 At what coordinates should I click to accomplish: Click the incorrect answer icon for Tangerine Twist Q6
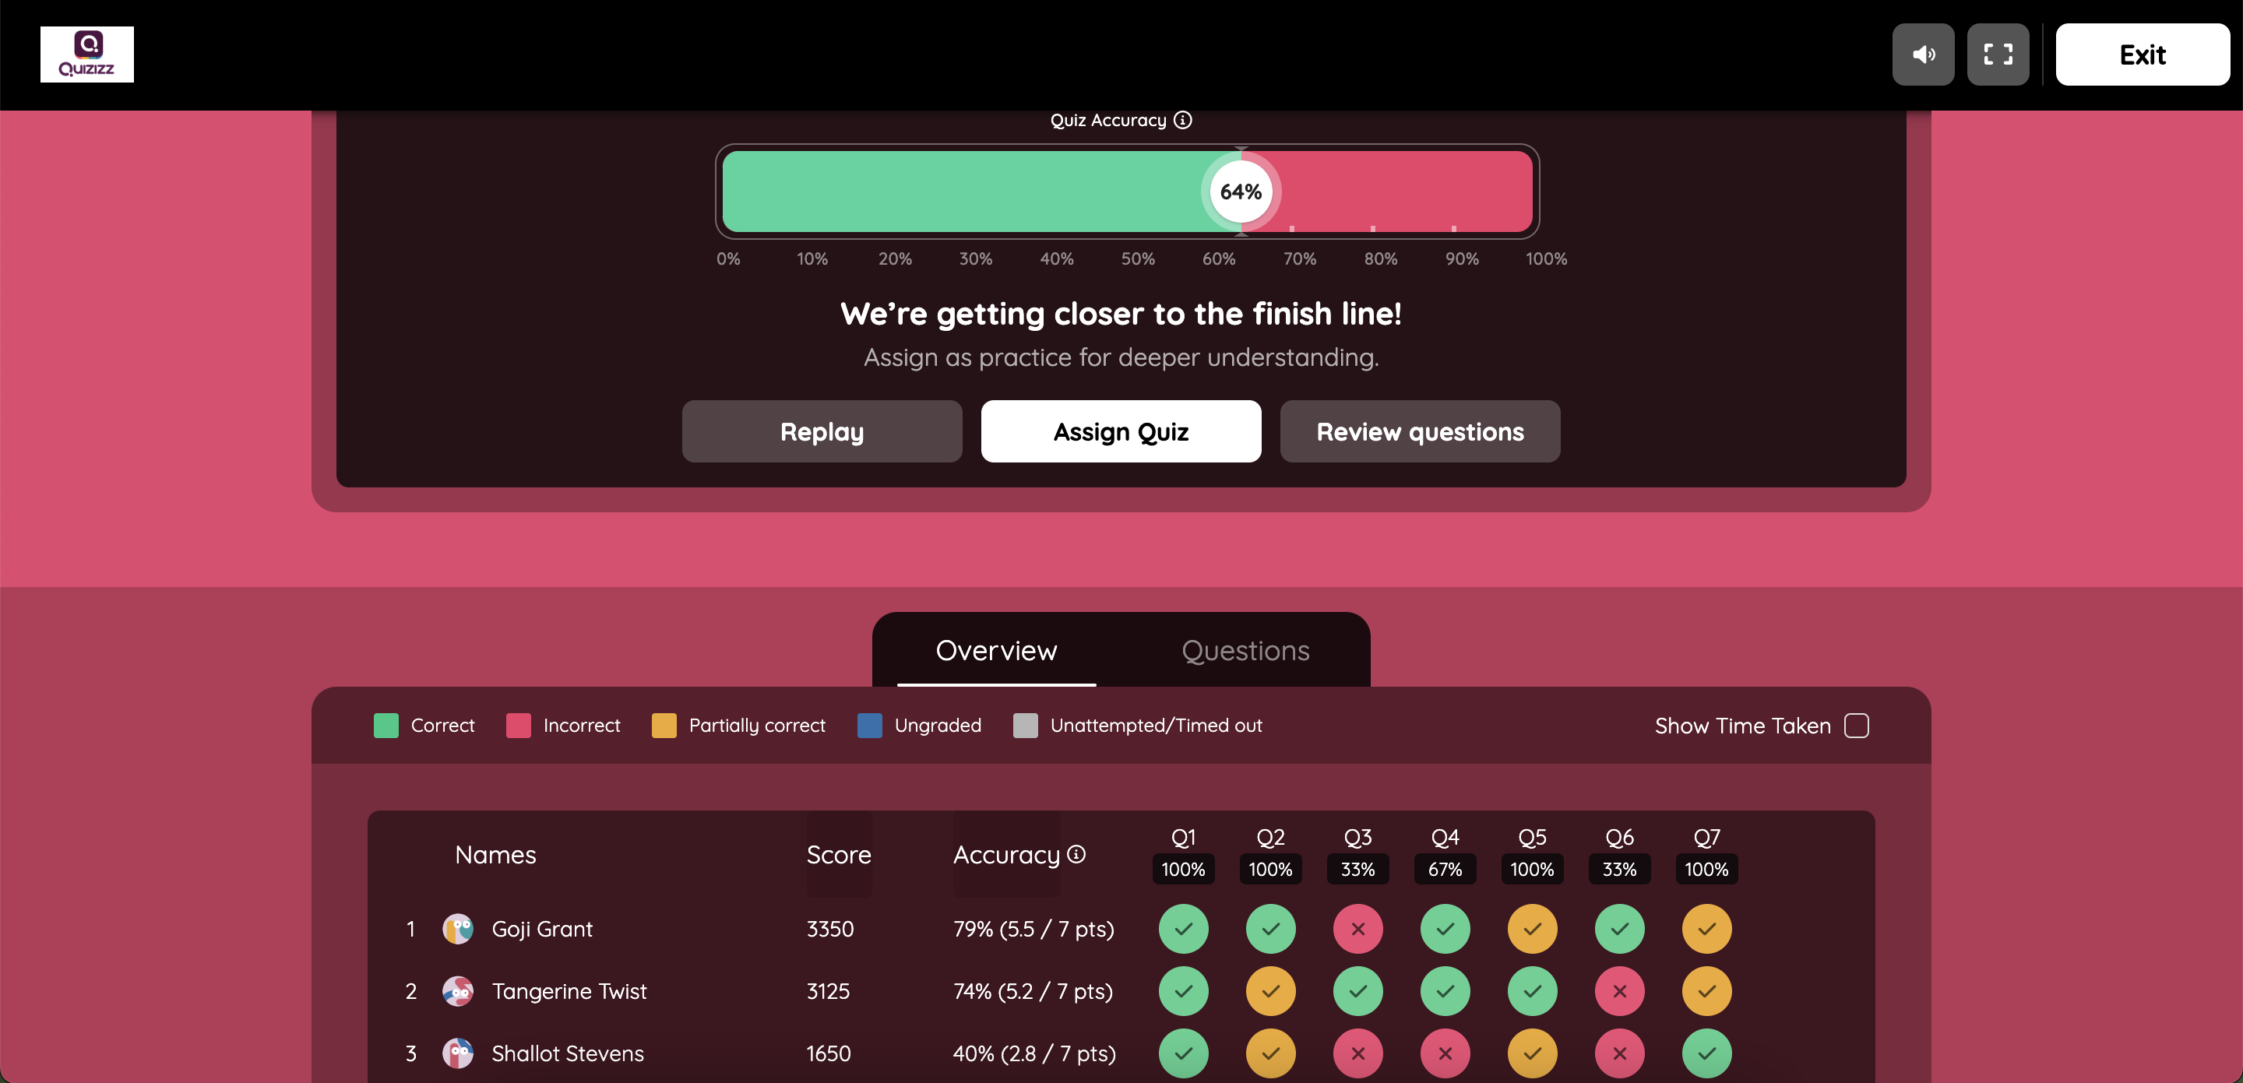click(1618, 990)
